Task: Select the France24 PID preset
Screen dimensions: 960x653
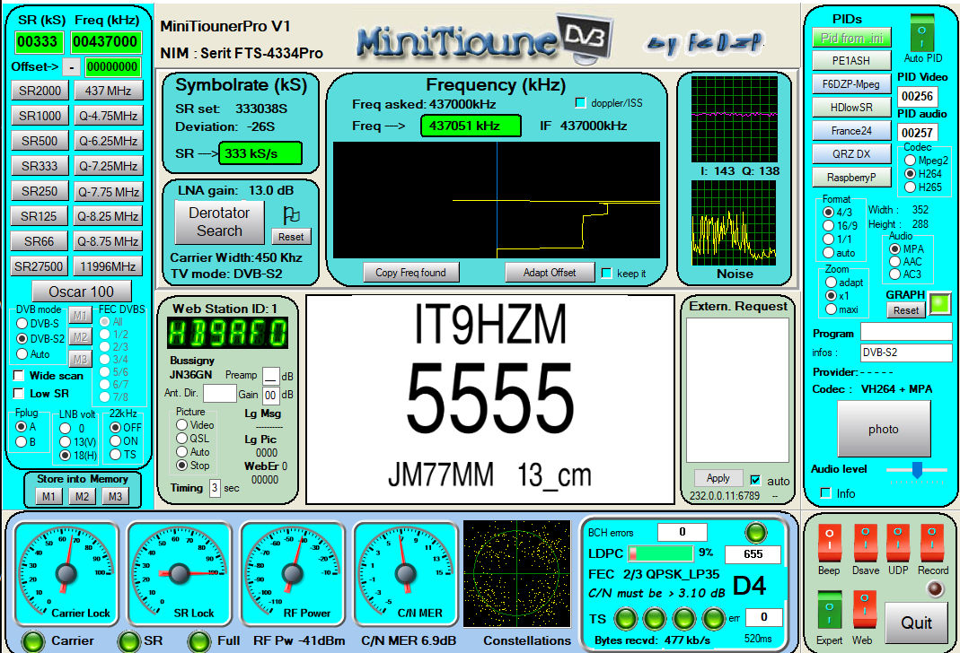Action: point(851,131)
